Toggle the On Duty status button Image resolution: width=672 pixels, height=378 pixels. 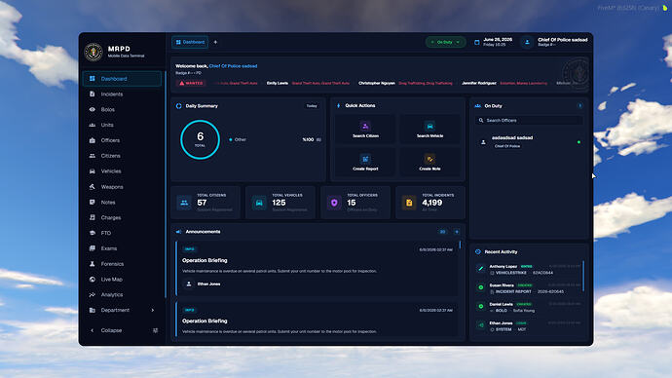coord(445,42)
